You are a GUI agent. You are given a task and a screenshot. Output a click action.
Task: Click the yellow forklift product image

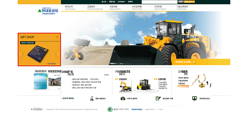click(144, 85)
